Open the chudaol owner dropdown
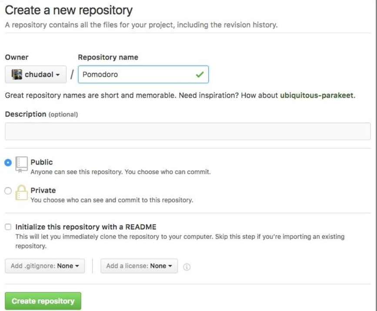377x311 pixels. click(36, 74)
